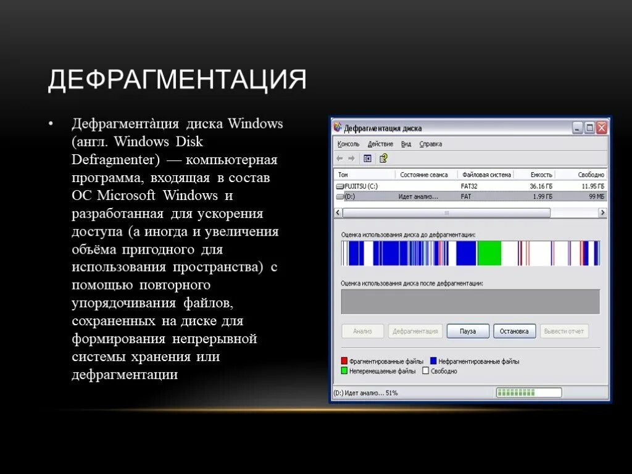Click the Дефрагментация диска window title text
This screenshot has height=474, width=632.
pyautogui.click(x=383, y=128)
